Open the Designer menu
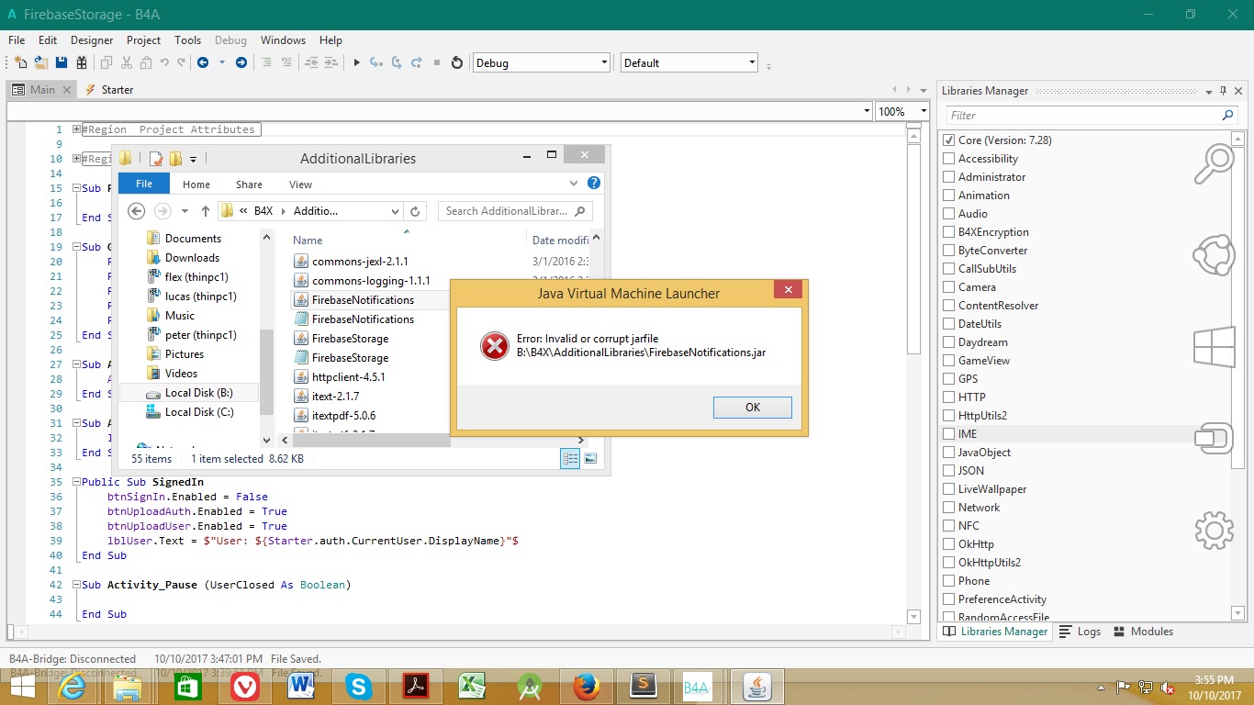This screenshot has width=1254, height=705. tap(92, 40)
